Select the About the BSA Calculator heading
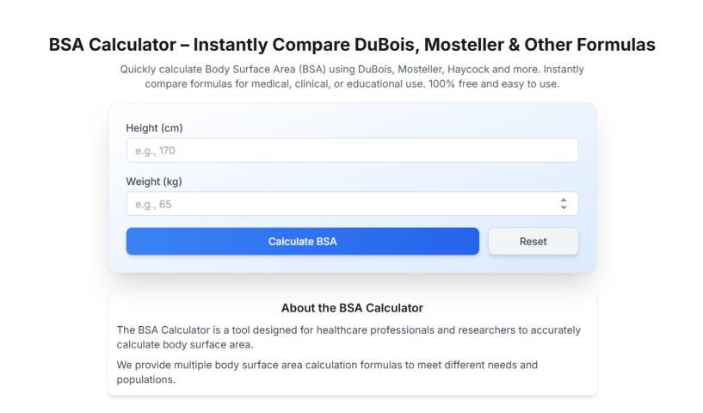Screen dimensions: 703x413 (352, 307)
